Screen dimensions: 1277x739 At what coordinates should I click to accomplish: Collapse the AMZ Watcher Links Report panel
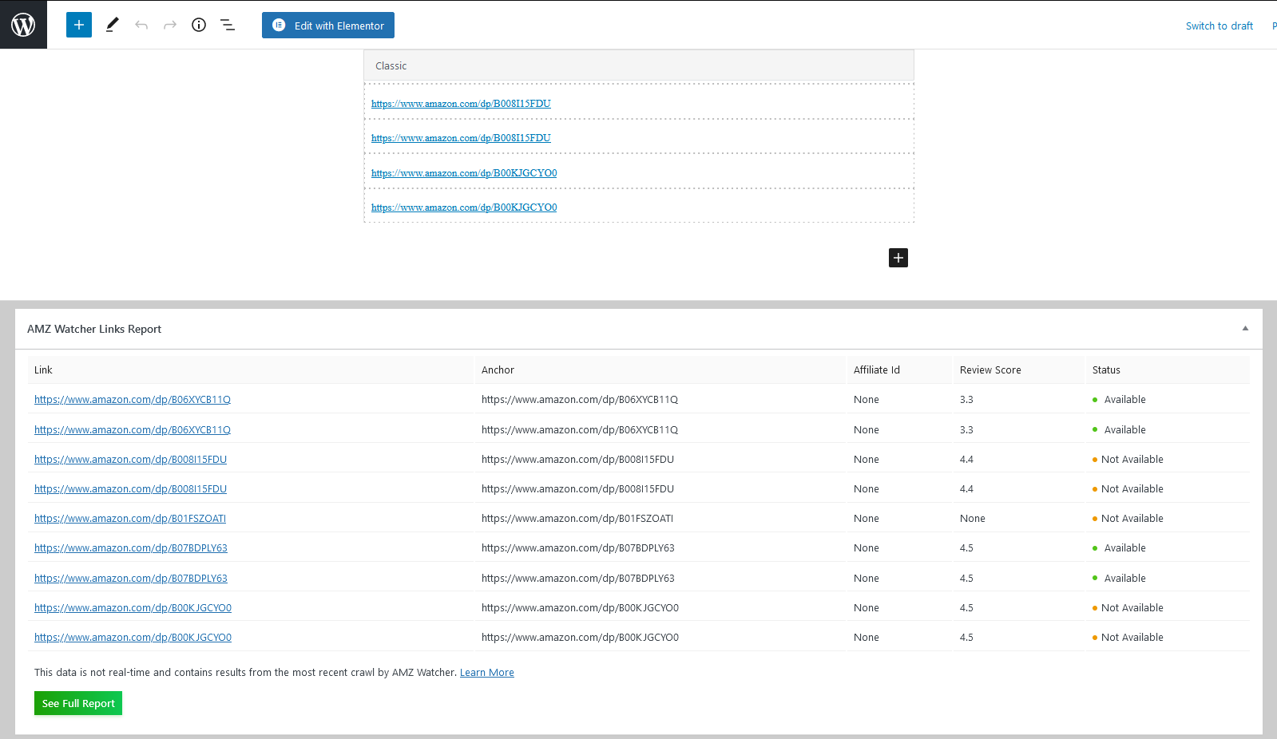pos(1245,328)
